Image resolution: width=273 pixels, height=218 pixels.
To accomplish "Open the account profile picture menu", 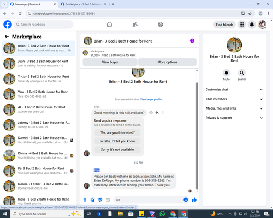I will (x=262, y=25).
